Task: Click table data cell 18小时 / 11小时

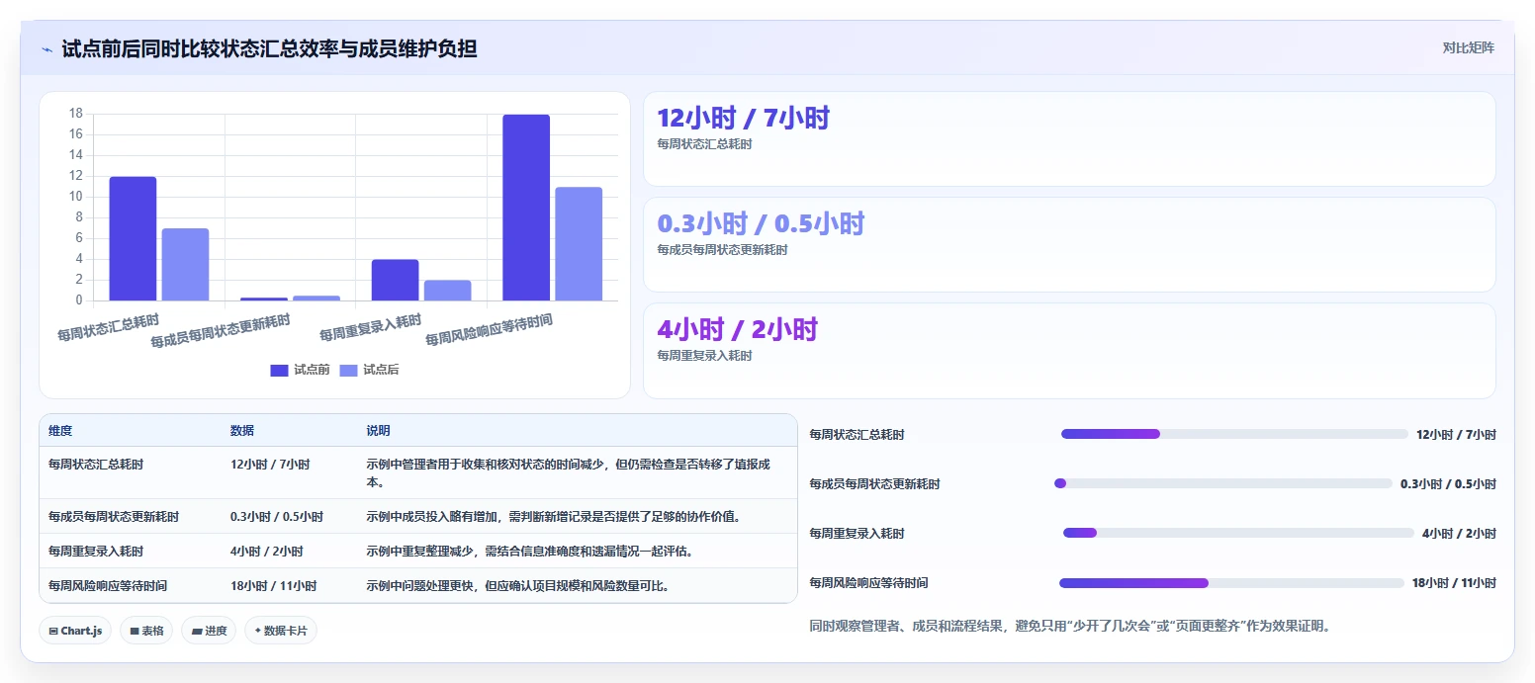Action: [x=274, y=585]
